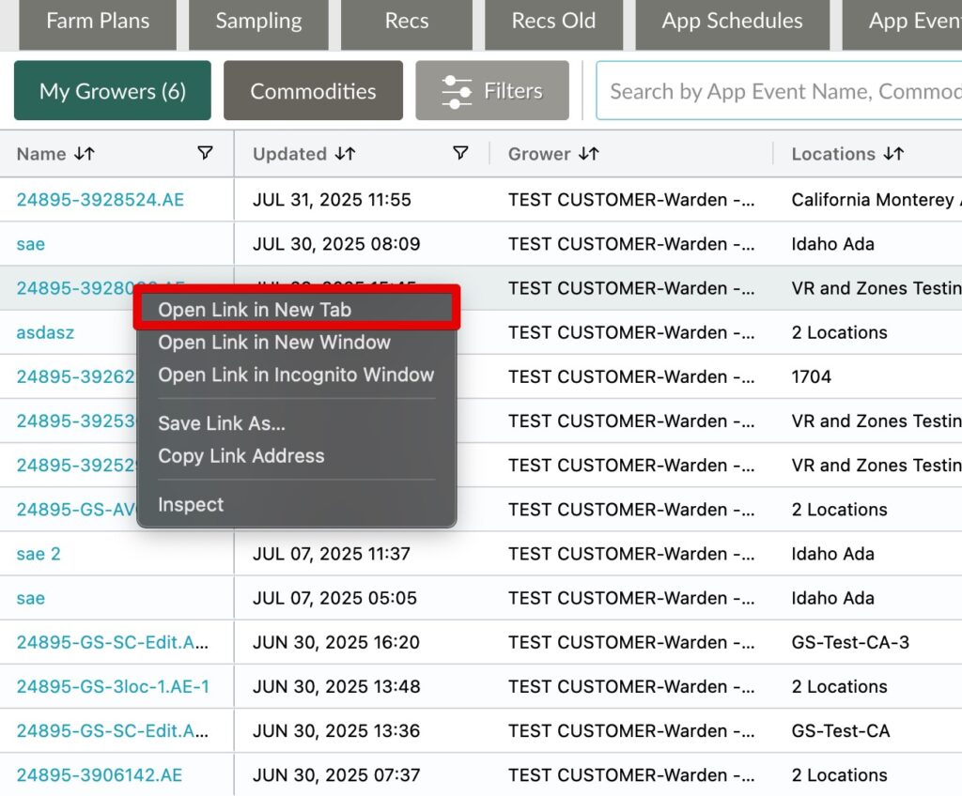This screenshot has width=962, height=796.
Task: Click the 1704 location cell
Action: pyautogui.click(x=811, y=376)
